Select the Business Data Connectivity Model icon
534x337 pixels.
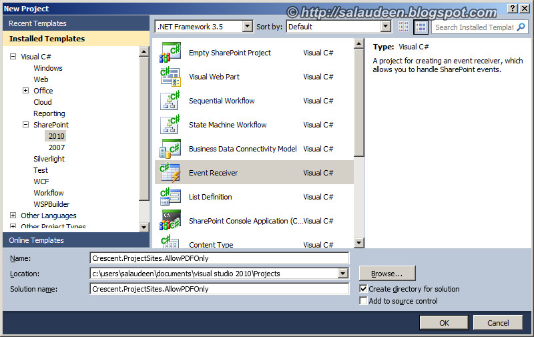point(170,149)
